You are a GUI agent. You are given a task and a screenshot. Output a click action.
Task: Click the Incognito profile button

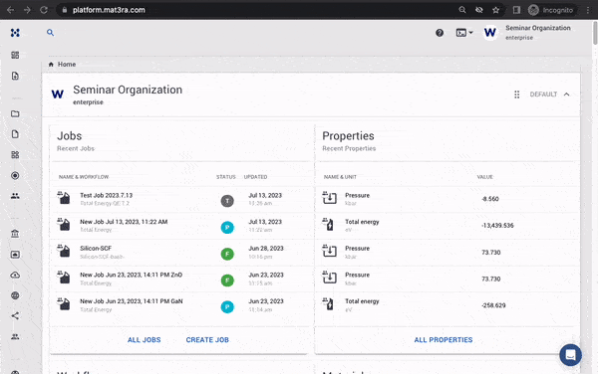550,10
